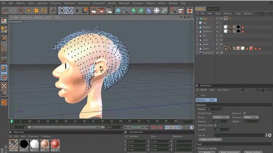Viewport: 273px width, 153px height.
Task: Open the MoGraph menu
Action: (124, 3)
